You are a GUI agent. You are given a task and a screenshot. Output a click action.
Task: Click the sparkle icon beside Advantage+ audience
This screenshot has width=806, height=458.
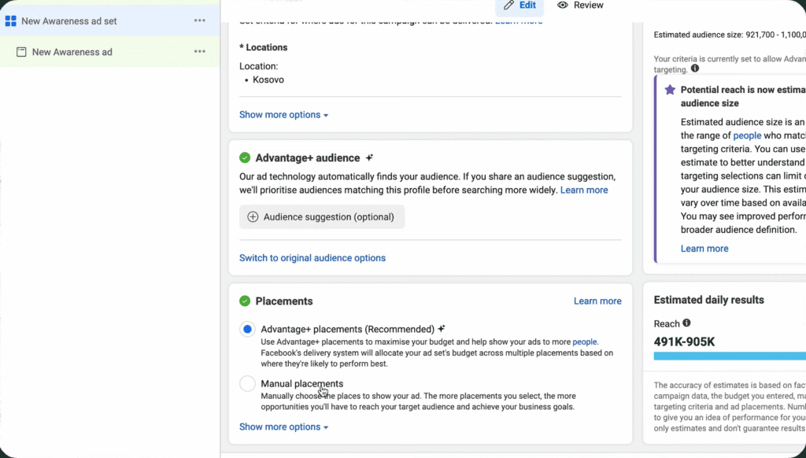pos(370,158)
